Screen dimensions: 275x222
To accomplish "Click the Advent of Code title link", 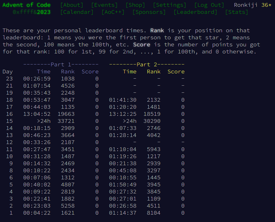I will point(26,5).
